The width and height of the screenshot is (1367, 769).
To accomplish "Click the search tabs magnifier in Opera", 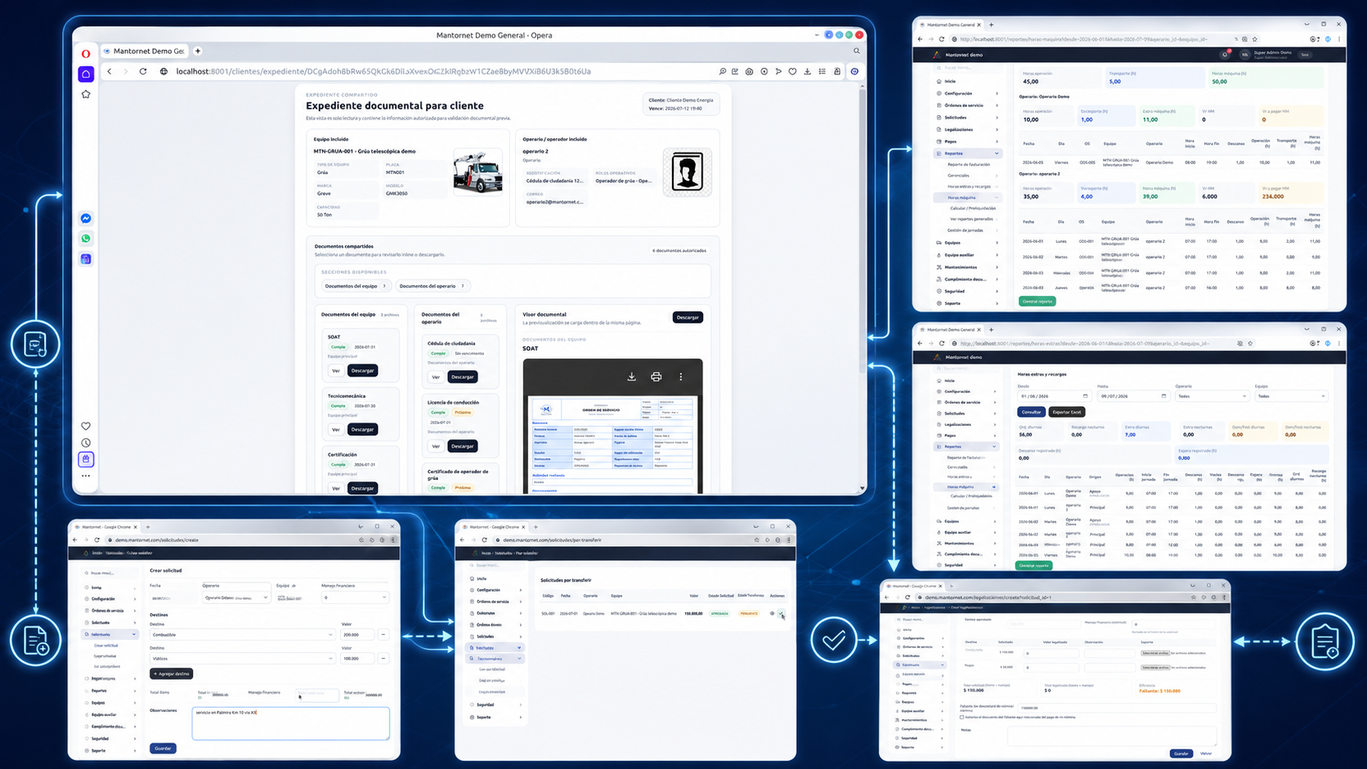I will tap(857, 51).
